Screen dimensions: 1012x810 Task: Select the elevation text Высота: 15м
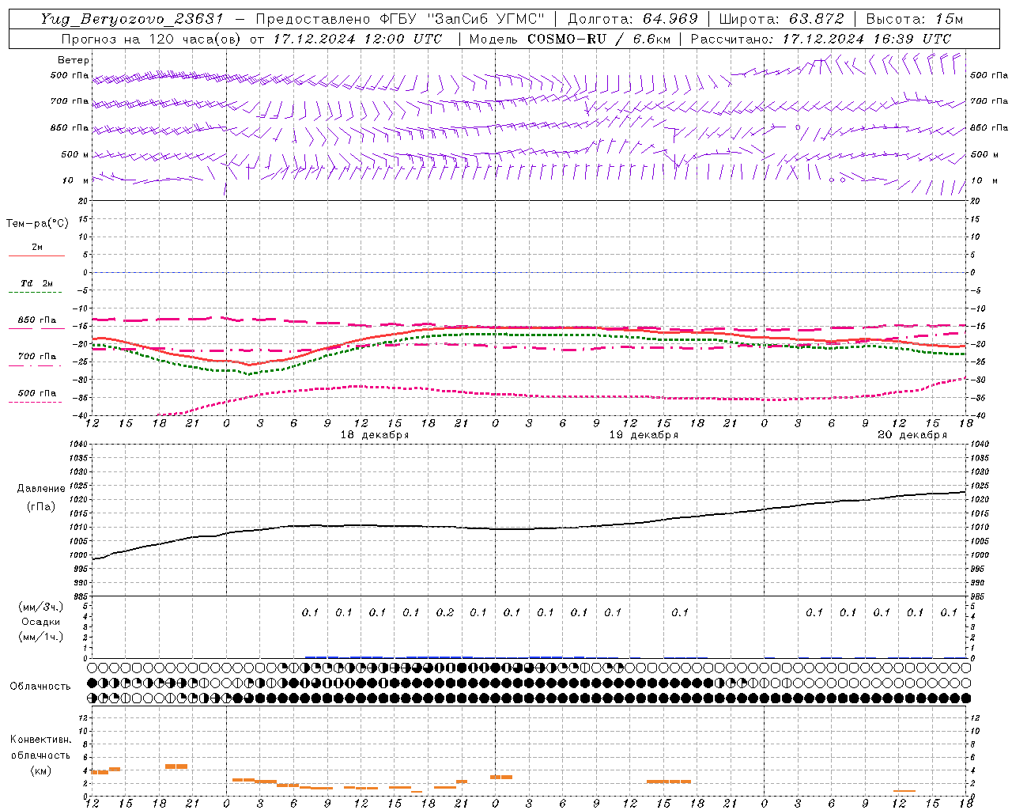(x=915, y=19)
